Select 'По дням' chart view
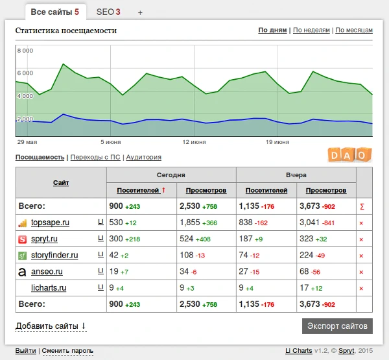This screenshot has width=389, height=360. (x=272, y=30)
